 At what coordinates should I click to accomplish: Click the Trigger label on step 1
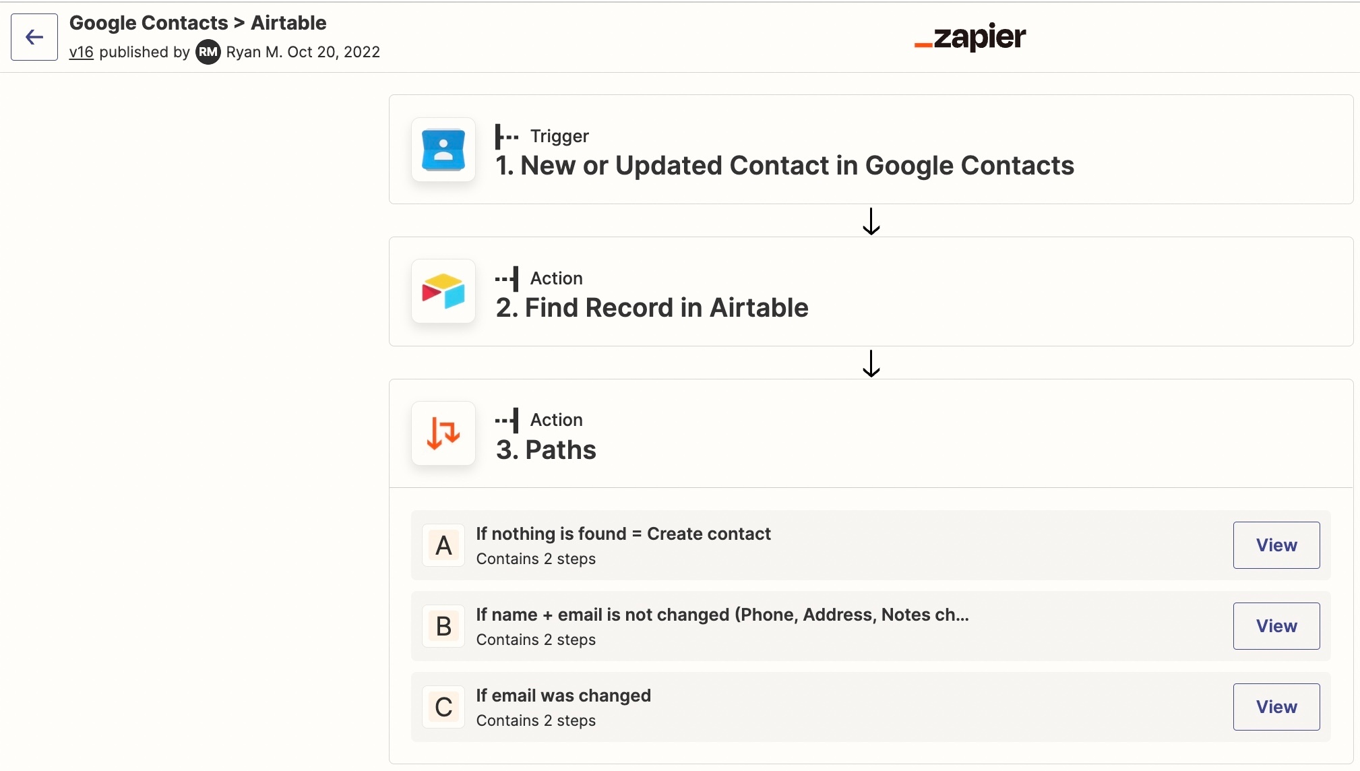[x=559, y=136]
